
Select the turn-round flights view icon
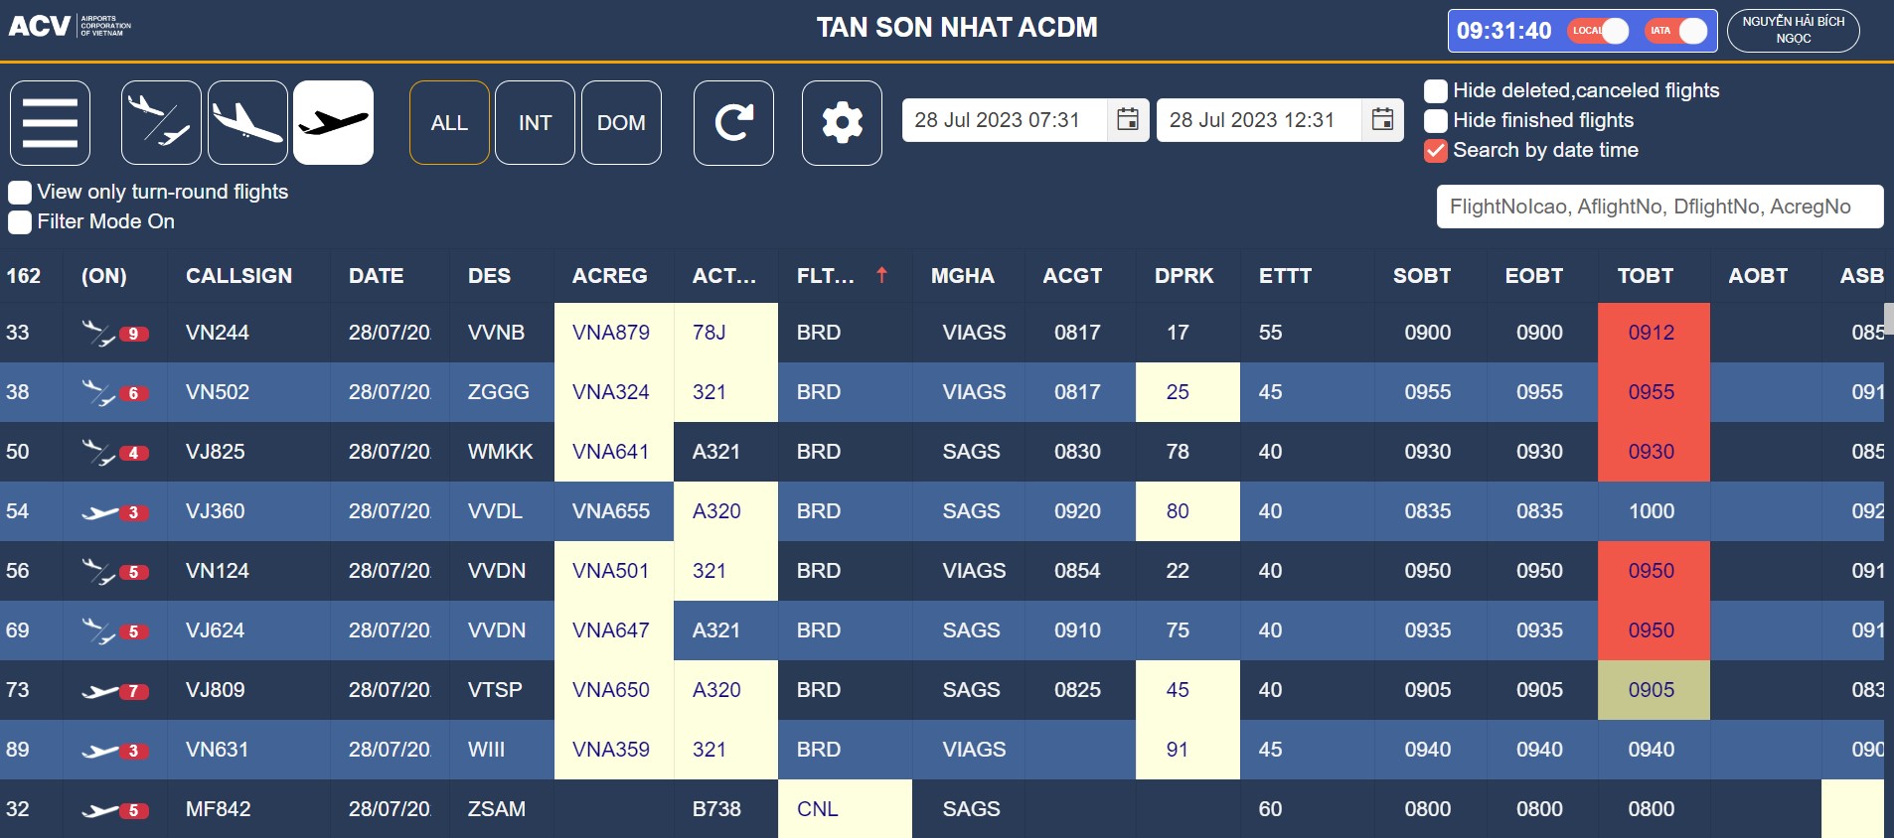tap(161, 123)
